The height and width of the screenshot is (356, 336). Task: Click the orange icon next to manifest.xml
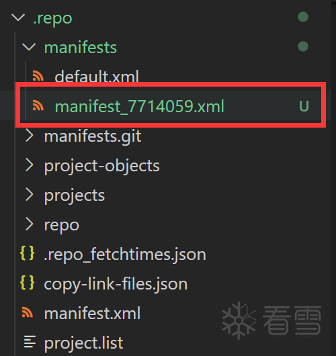tap(28, 312)
